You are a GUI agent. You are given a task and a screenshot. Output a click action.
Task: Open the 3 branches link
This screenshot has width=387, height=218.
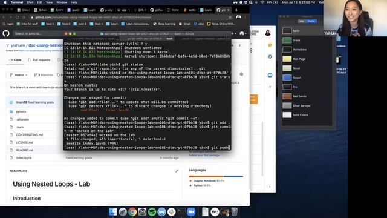[x=44, y=75]
